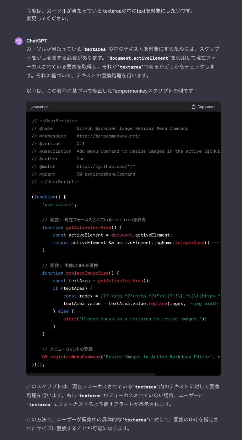Screen dimensions: 242x440
Task: Click the '// @version 0.1' line
Action: (x=58, y=144)
